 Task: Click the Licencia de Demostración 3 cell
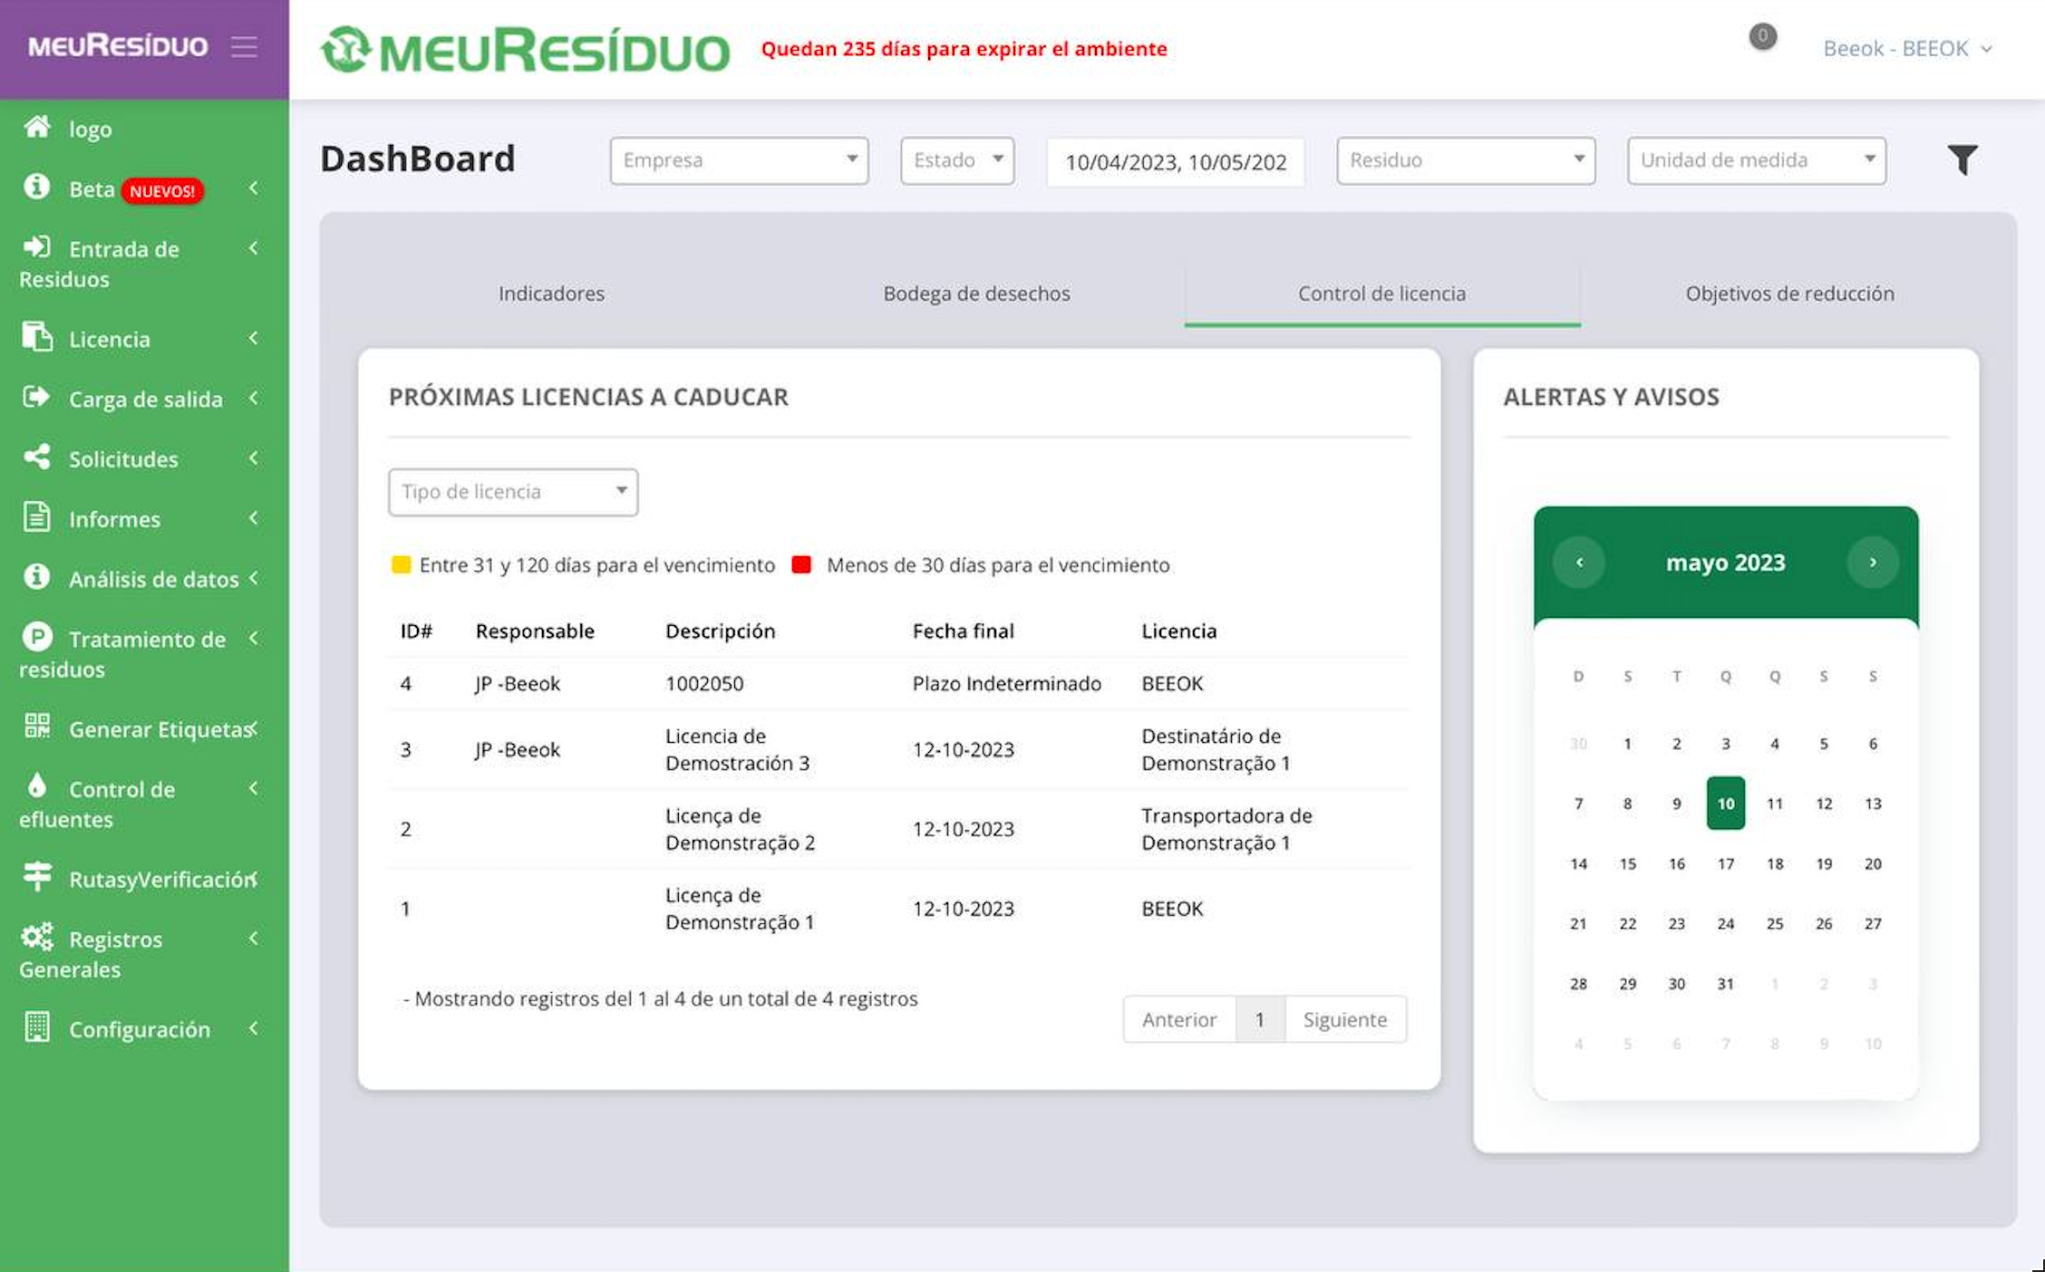tap(738, 749)
